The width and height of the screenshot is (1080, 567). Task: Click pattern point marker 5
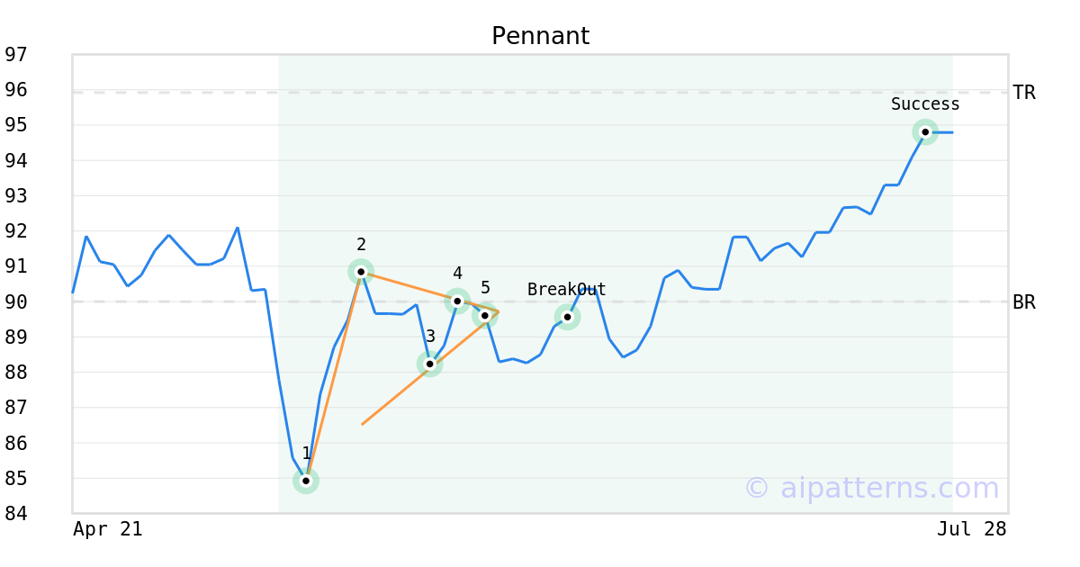point(484,315)
